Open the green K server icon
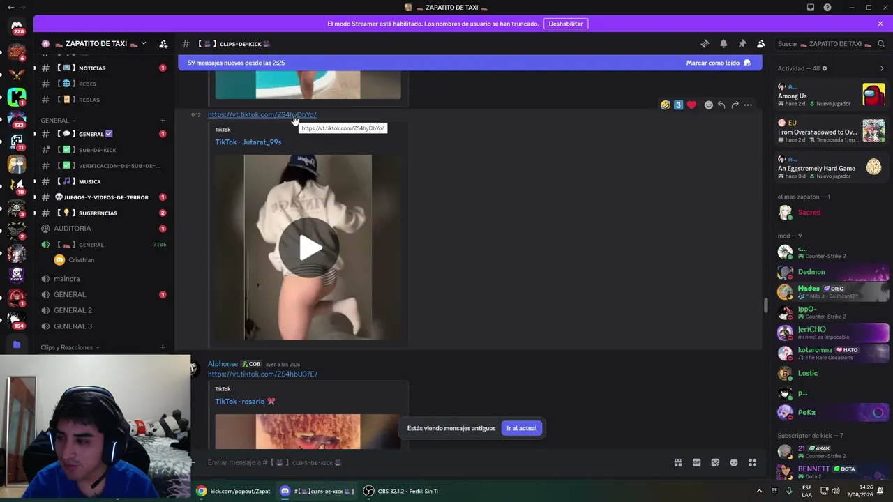The height and width of the screenshot is (502, 893). click(17, 97)
